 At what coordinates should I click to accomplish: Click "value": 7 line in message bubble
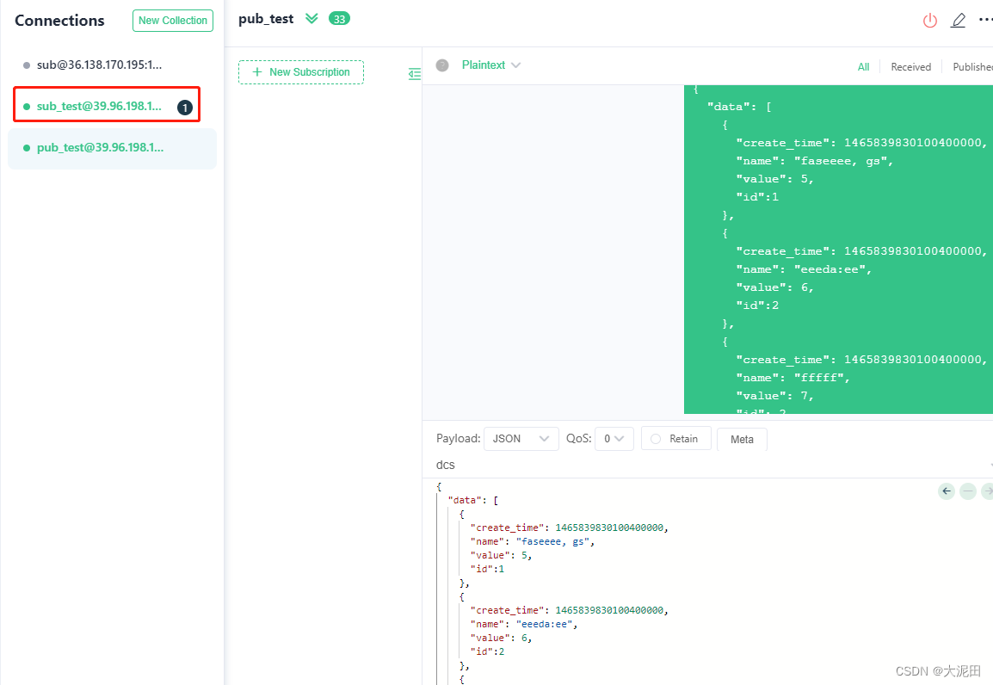pyautogui.click(x=774, y=397)
